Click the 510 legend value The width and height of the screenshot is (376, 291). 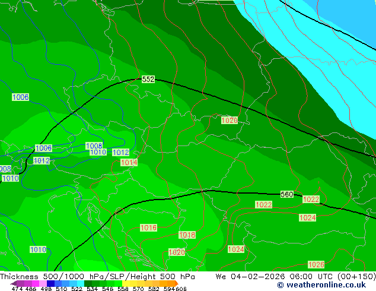tap(62, 289)
